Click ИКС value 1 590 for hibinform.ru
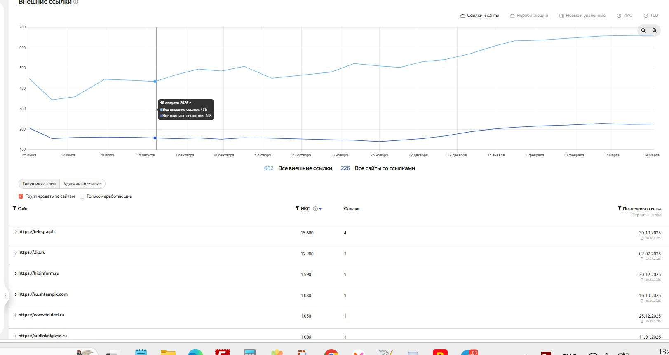Screen dimensions: 669x355 pos(306,275)
